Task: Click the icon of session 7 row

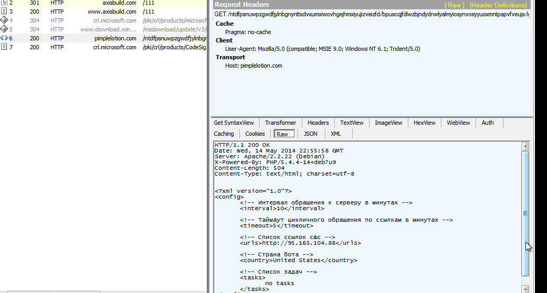Action: click(4, 47)
